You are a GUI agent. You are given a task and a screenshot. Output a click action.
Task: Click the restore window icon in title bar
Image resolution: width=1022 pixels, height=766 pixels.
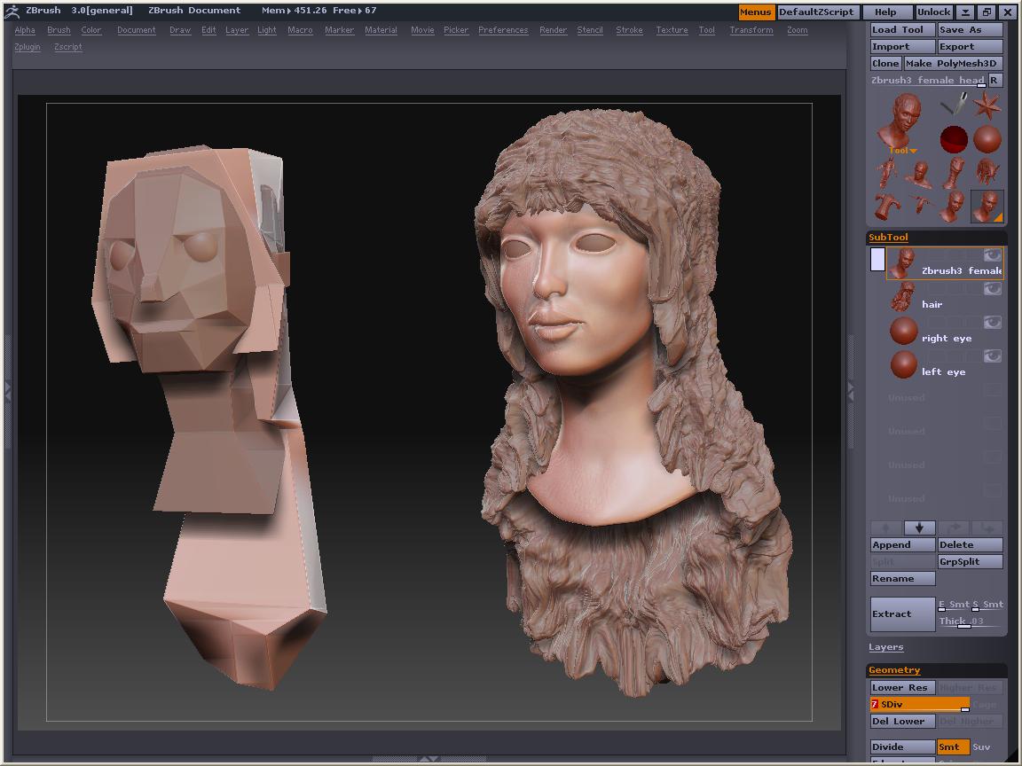pos(987,12)
